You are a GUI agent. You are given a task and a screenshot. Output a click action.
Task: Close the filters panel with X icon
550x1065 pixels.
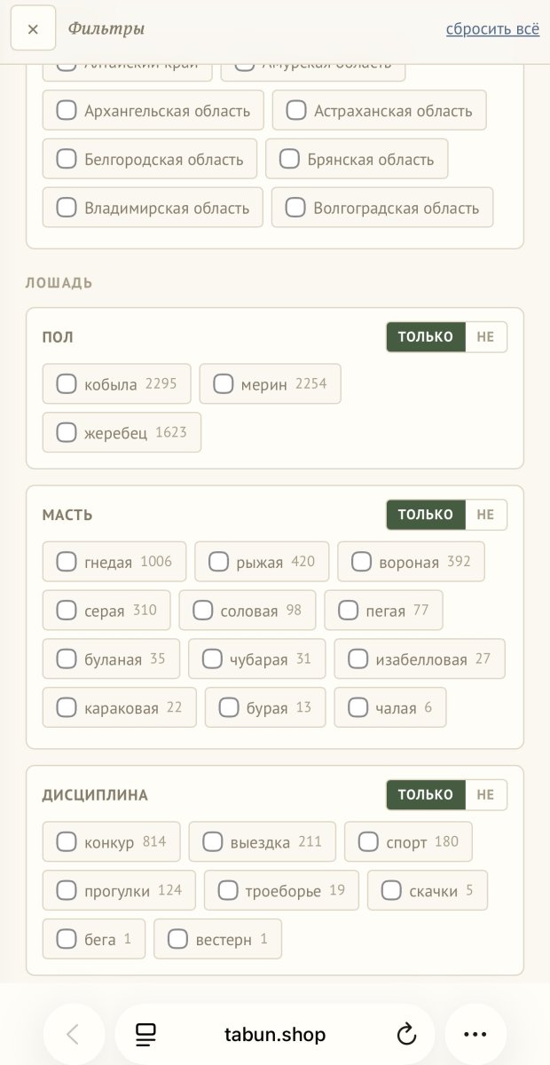33,28
